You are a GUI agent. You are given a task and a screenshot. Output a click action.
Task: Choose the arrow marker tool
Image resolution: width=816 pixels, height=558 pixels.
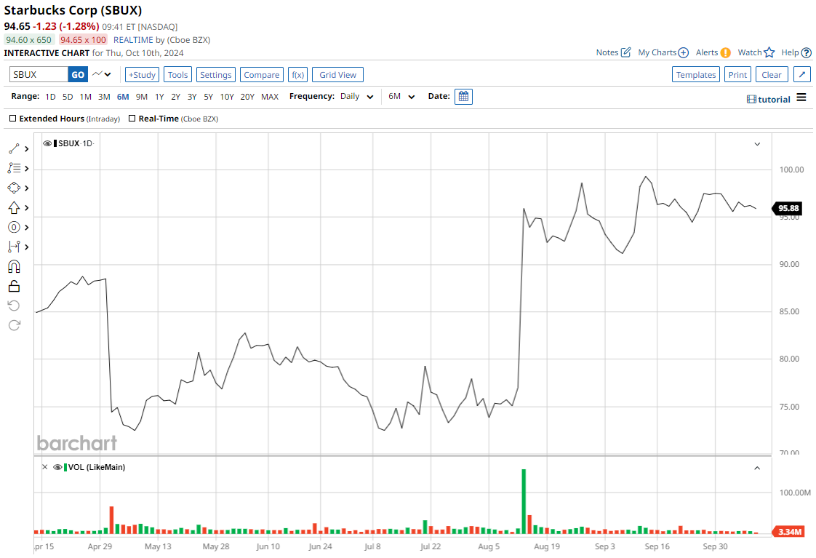tap(14, 207)
